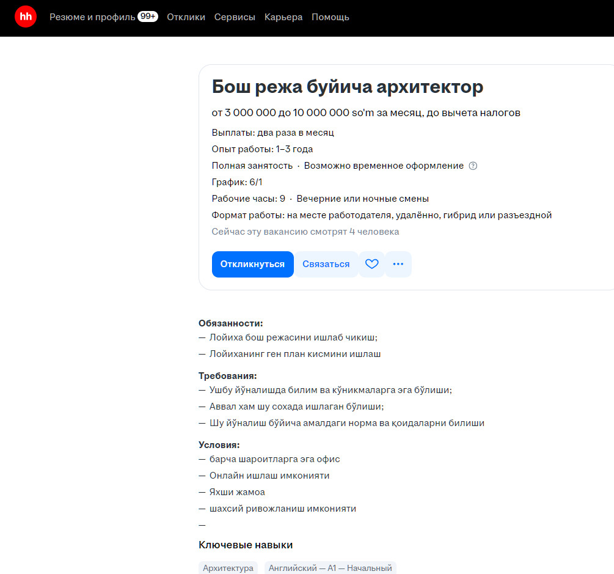Open the three-dots more actions menu
Screen dimensions: 614x574
tap(398, 264)
